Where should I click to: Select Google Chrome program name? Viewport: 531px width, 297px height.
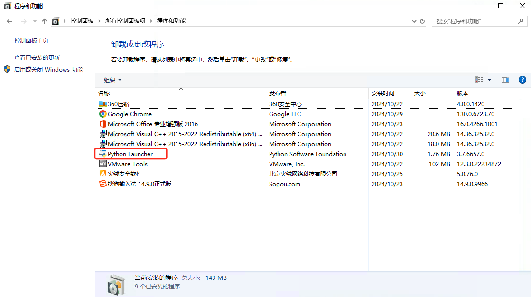click(x=130, y=114)
